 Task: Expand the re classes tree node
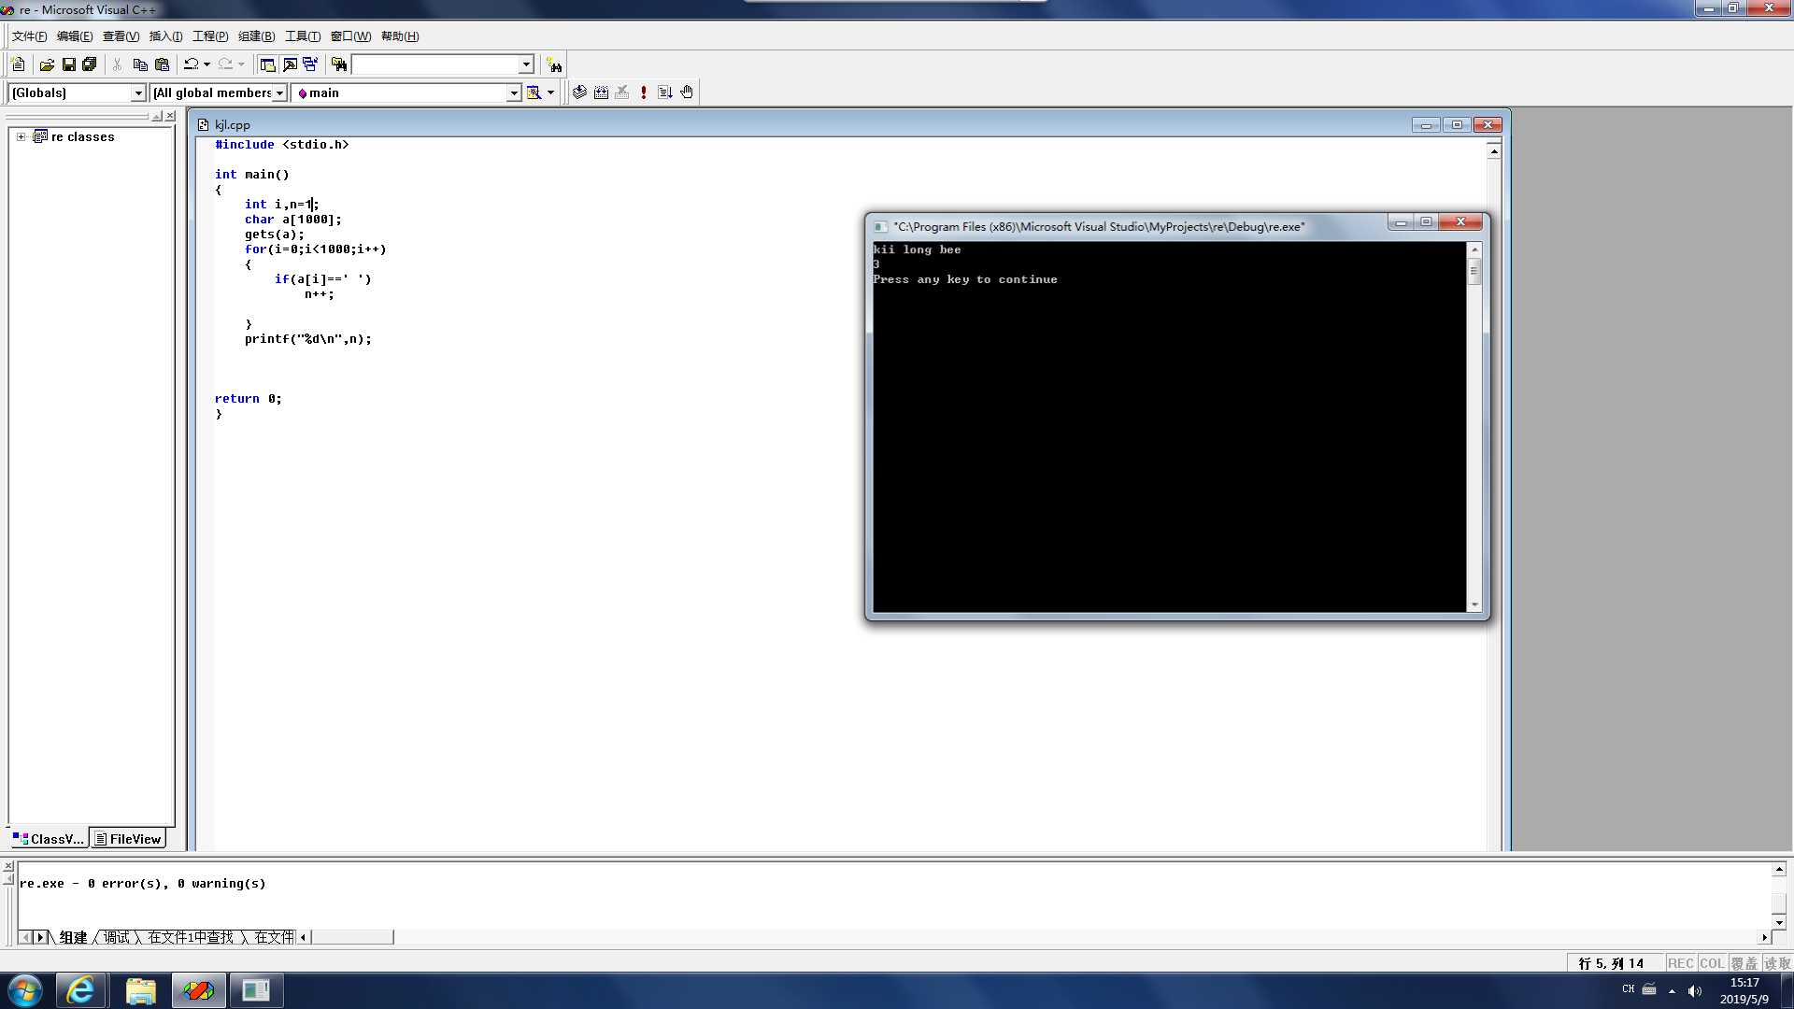pos(21,136)
